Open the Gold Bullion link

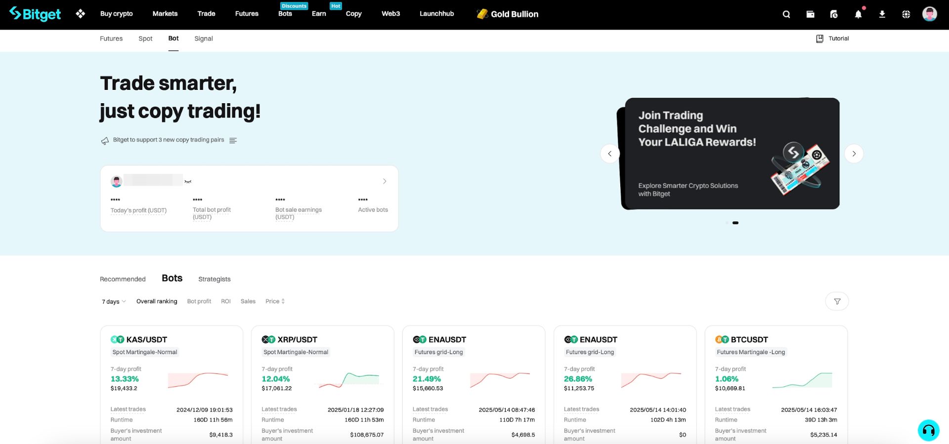(x=515, y=14)
